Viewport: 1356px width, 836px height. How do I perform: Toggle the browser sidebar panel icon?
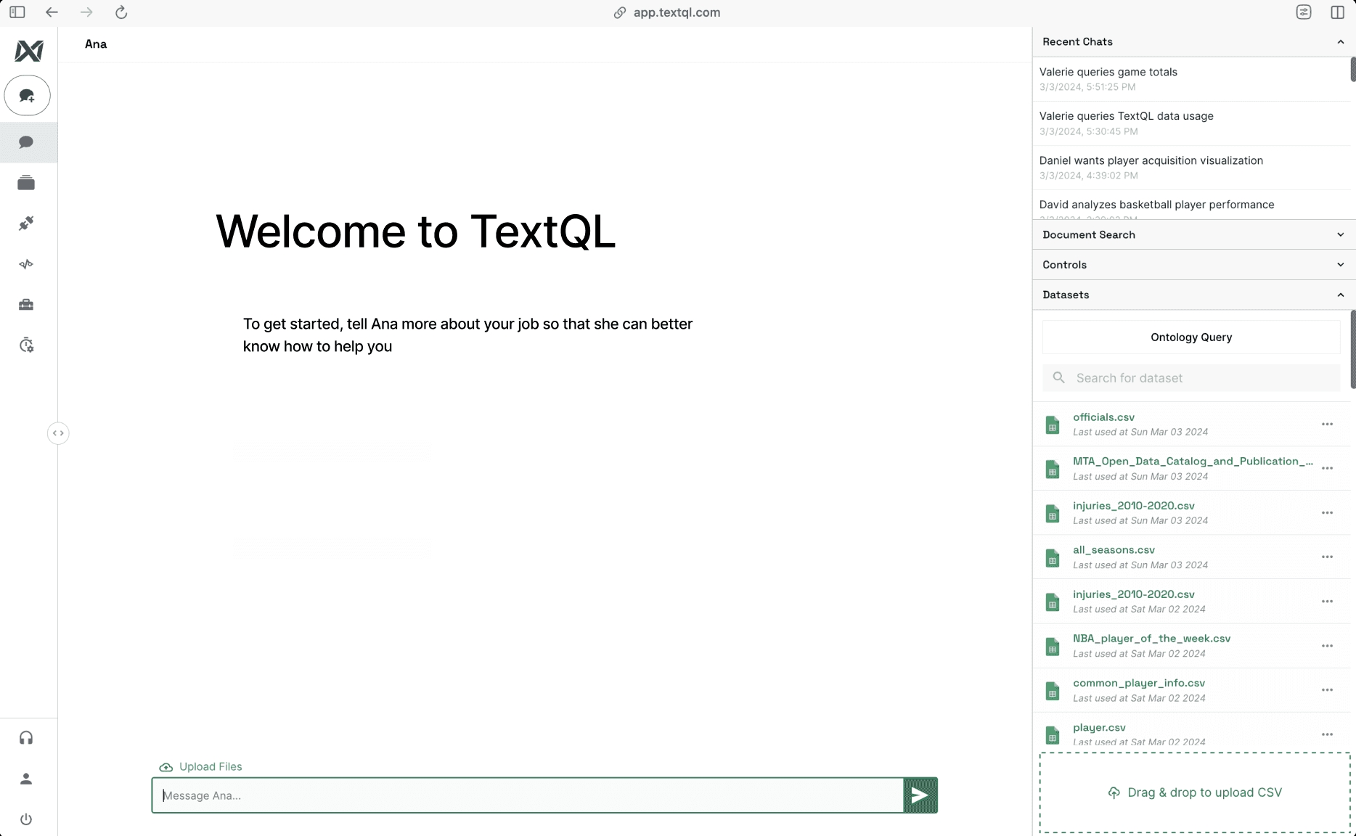pyautogui.click(x=17, y=12)
